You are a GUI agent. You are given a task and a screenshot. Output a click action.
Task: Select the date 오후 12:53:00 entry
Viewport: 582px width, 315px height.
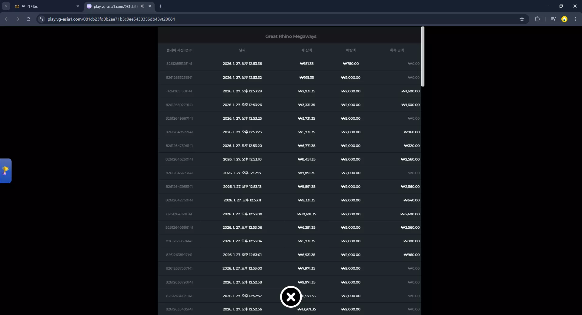(242, 268)
